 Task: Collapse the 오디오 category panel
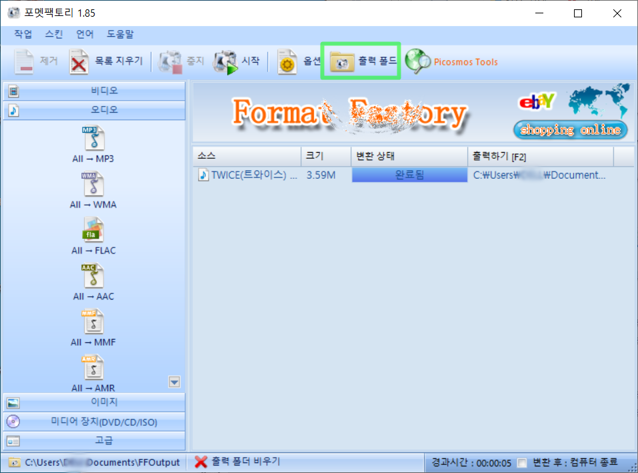point(95,110)
